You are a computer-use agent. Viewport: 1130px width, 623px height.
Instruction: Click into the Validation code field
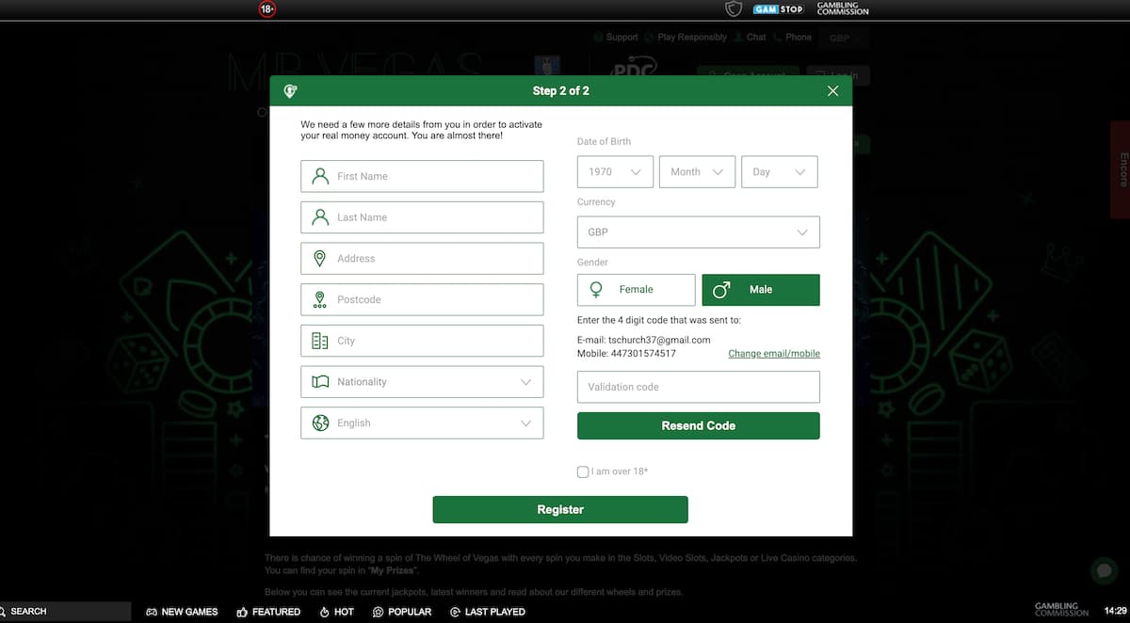coord(699,387)
